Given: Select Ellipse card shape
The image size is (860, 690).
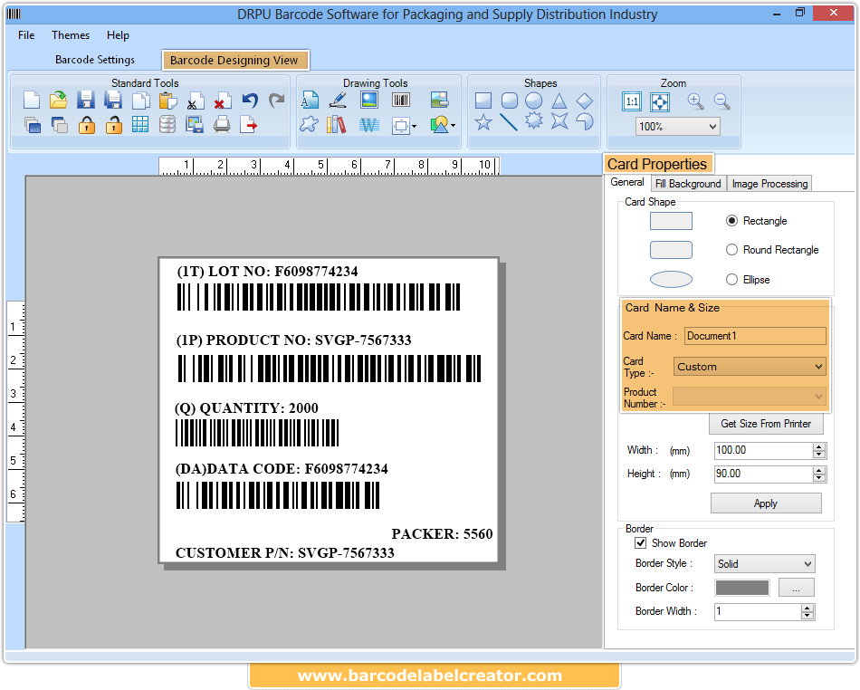Looking at the screenshot, I should 731,279.
